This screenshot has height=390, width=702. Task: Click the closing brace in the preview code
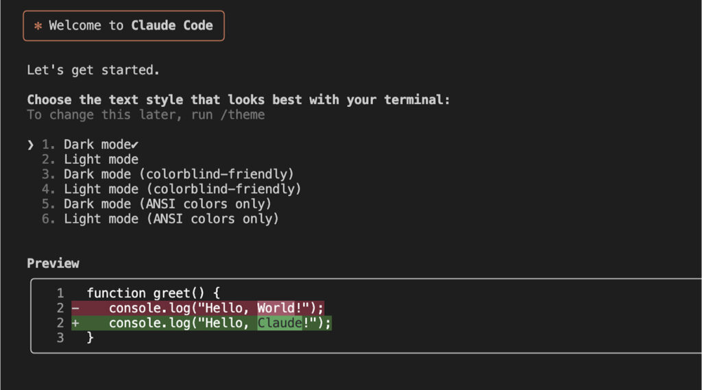[x=90, y=338]
